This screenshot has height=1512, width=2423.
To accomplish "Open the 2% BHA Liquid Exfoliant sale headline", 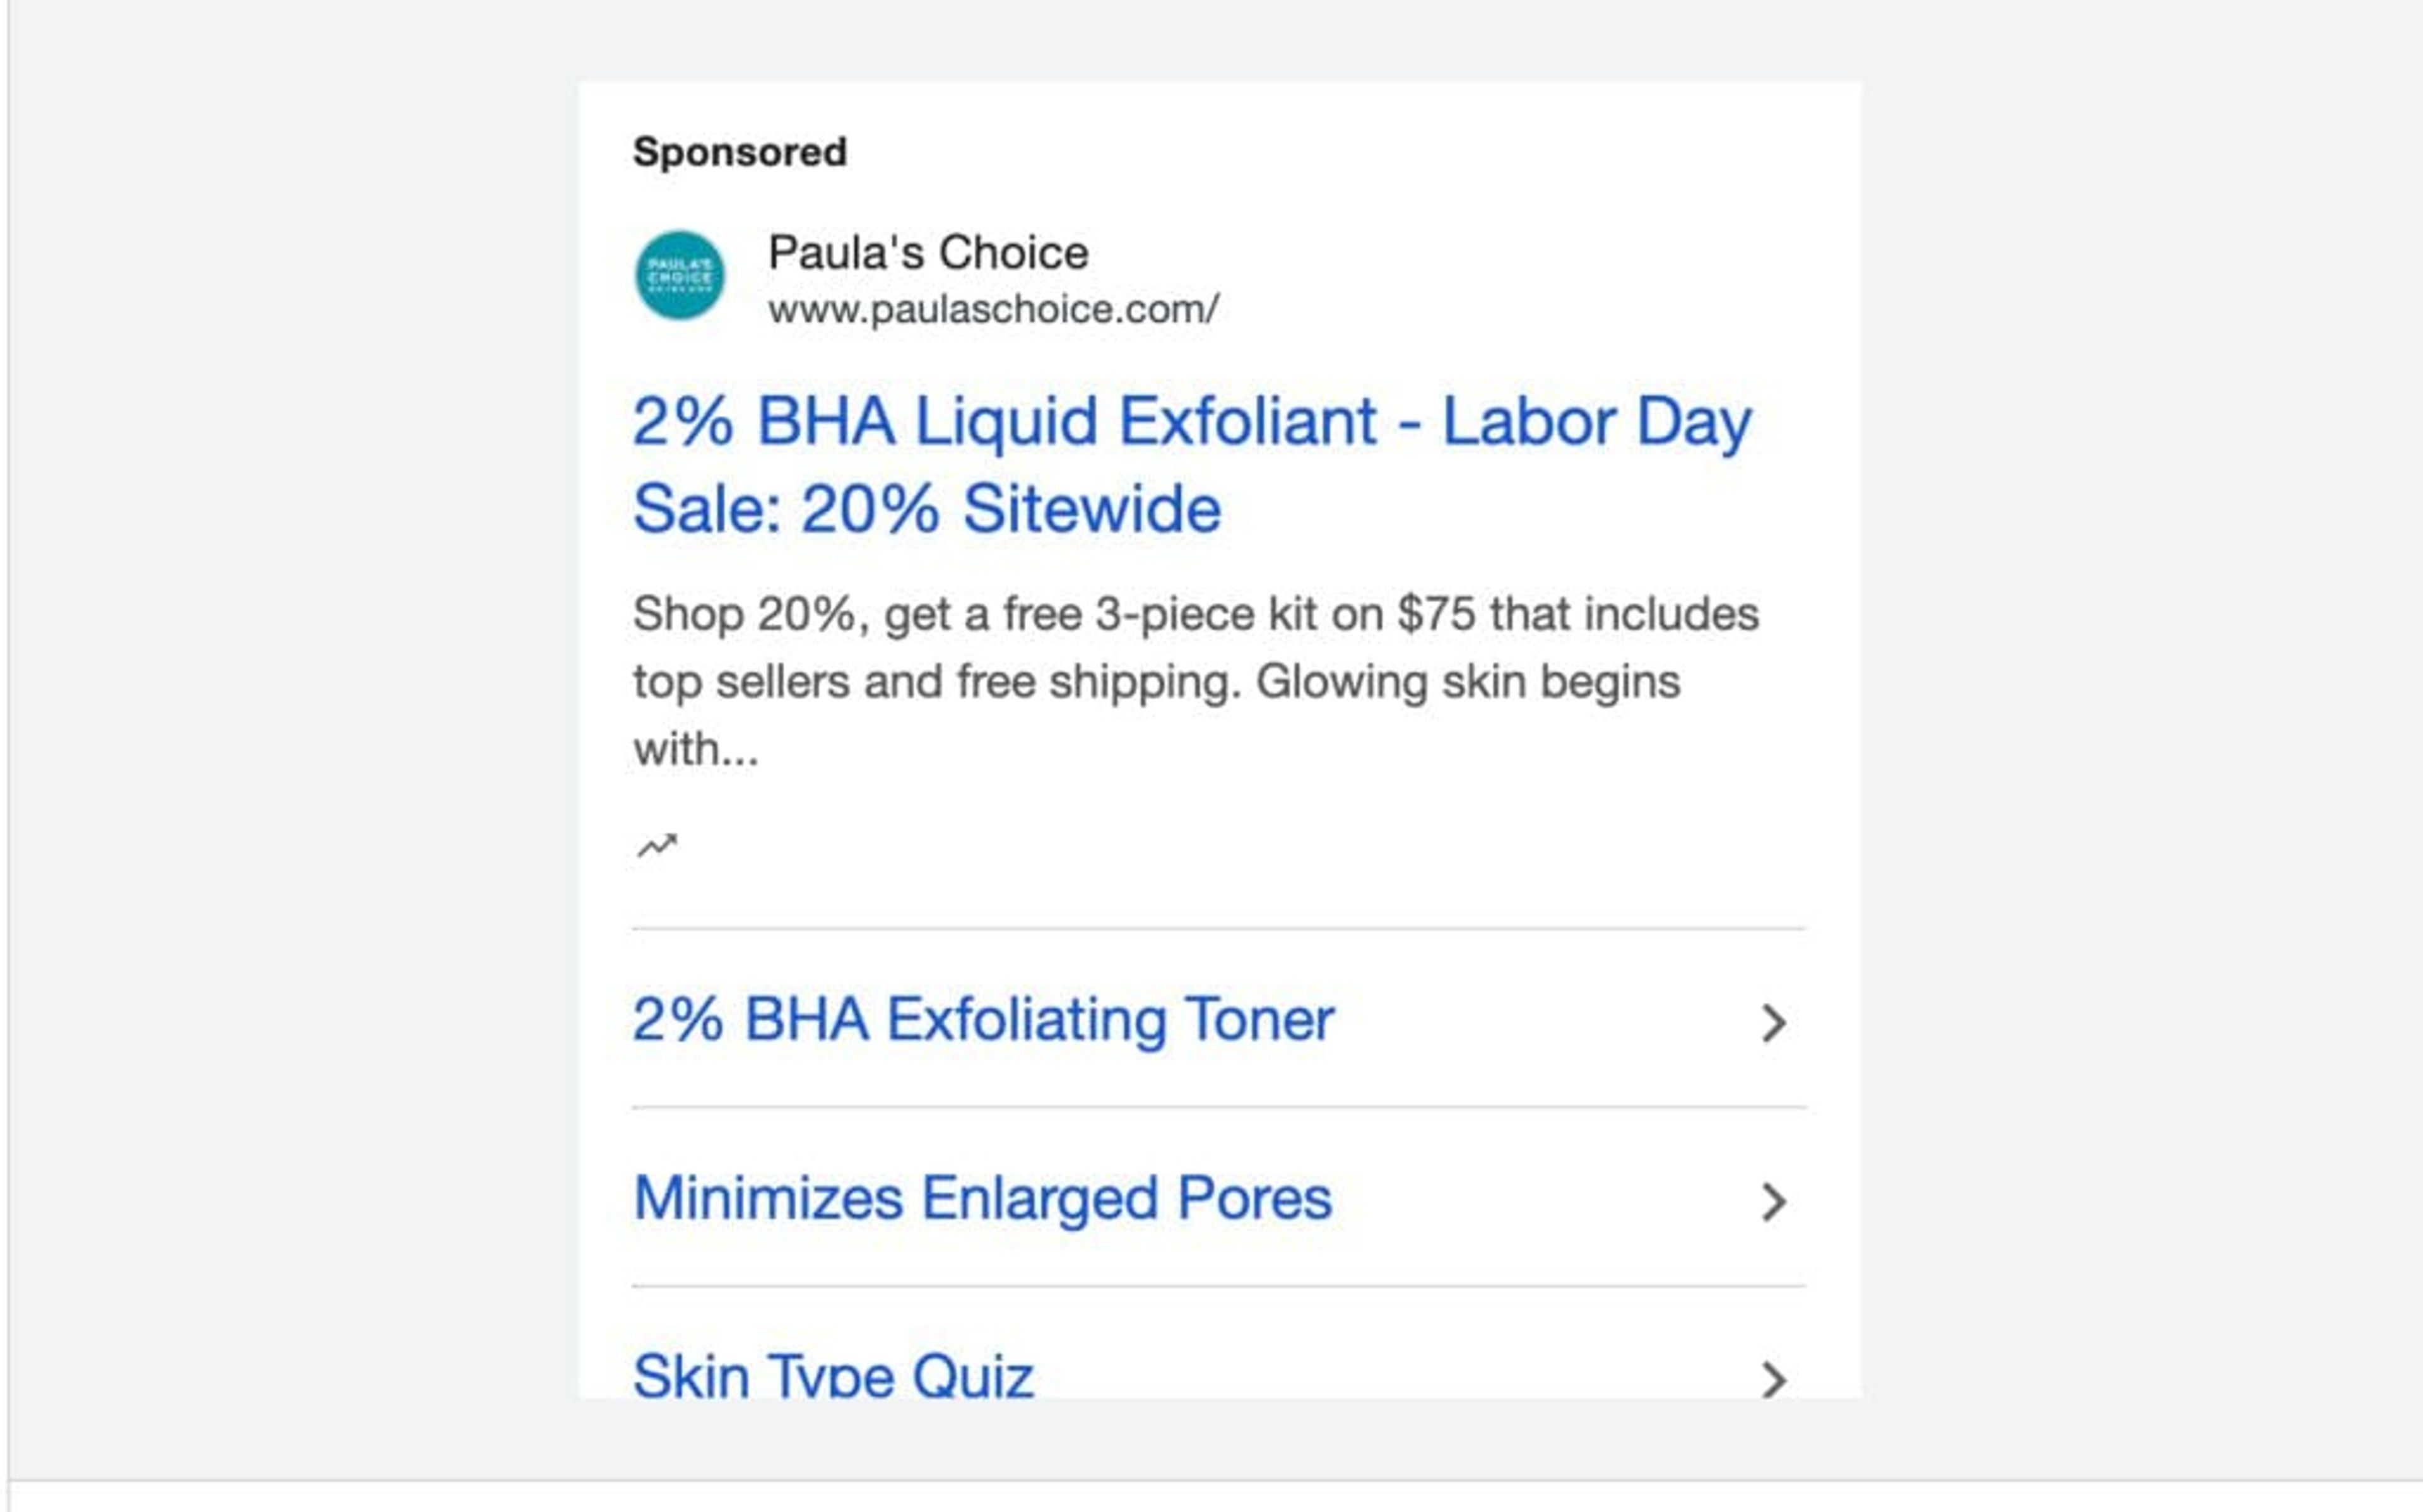I will tap(1189, 465).
